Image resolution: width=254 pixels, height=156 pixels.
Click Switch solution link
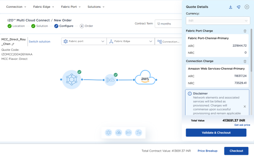[39, 42]
